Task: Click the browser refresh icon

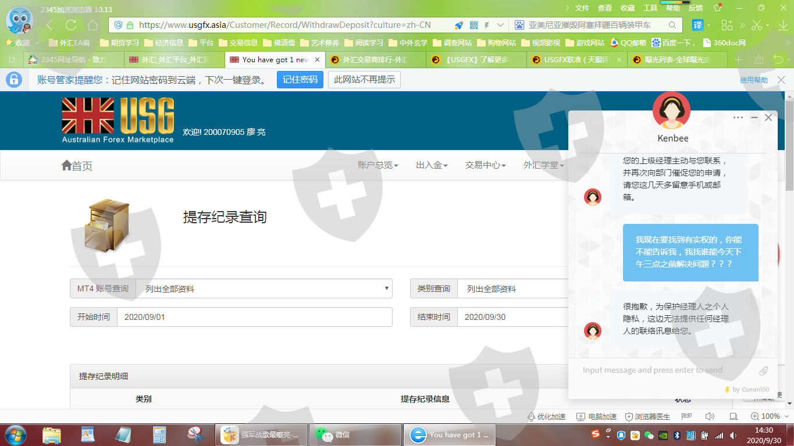Action: 71,25
